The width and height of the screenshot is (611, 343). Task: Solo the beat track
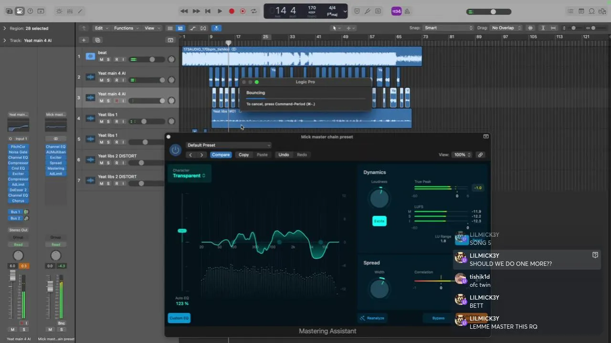tap(108, 60)
